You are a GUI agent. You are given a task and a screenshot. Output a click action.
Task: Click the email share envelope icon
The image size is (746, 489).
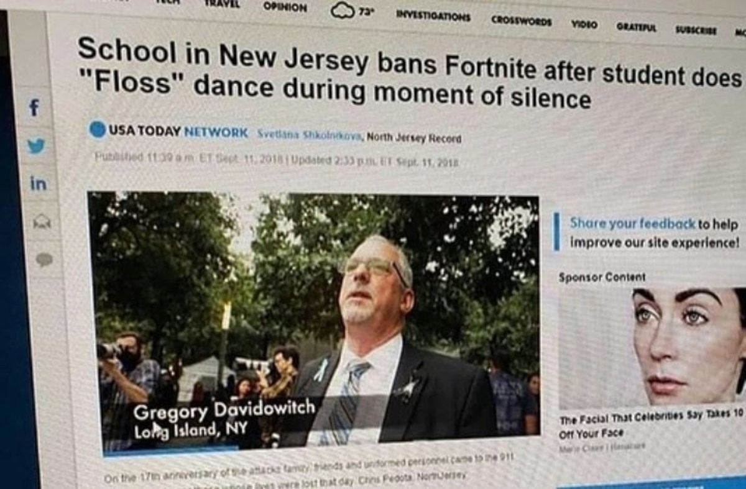[42, 222]
